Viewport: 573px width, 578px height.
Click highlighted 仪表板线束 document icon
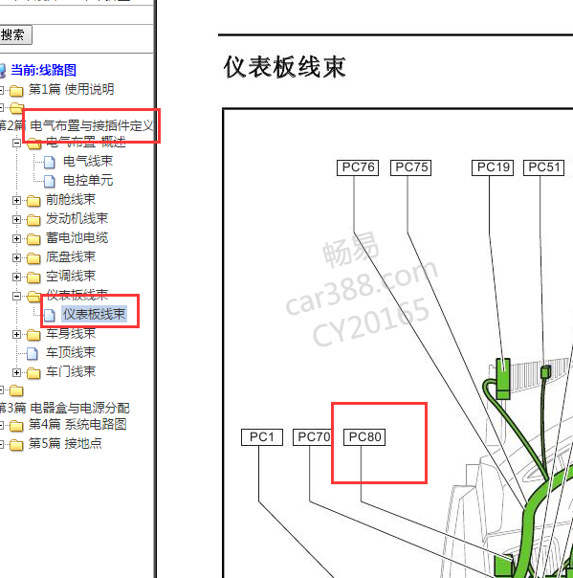point(50,315)
